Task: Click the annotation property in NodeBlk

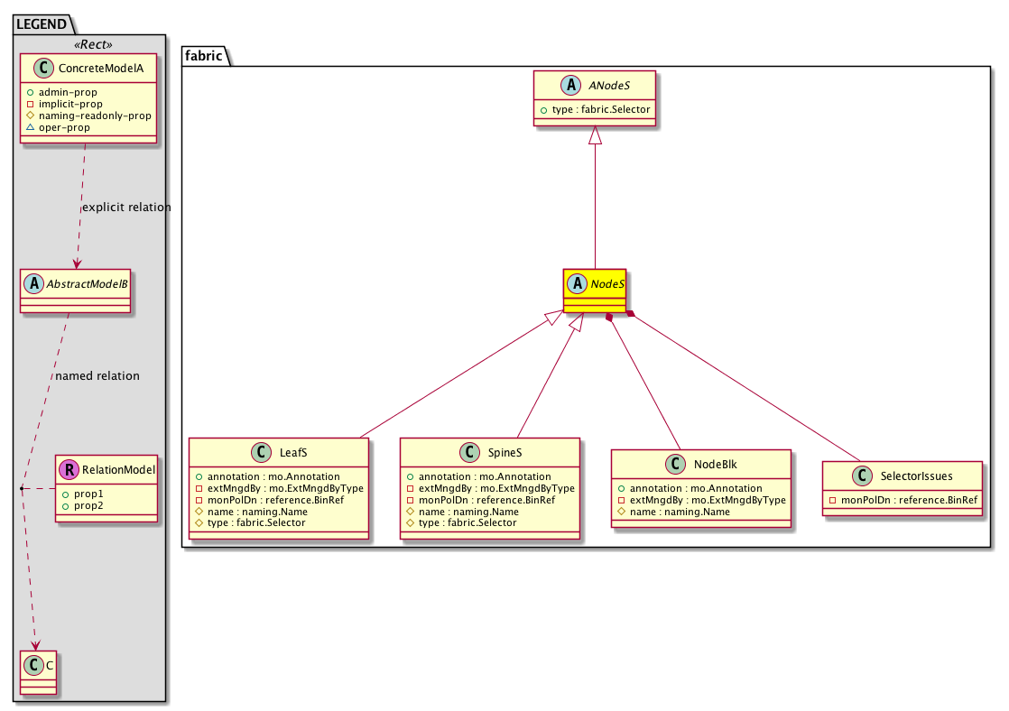Action: point(700,488)
